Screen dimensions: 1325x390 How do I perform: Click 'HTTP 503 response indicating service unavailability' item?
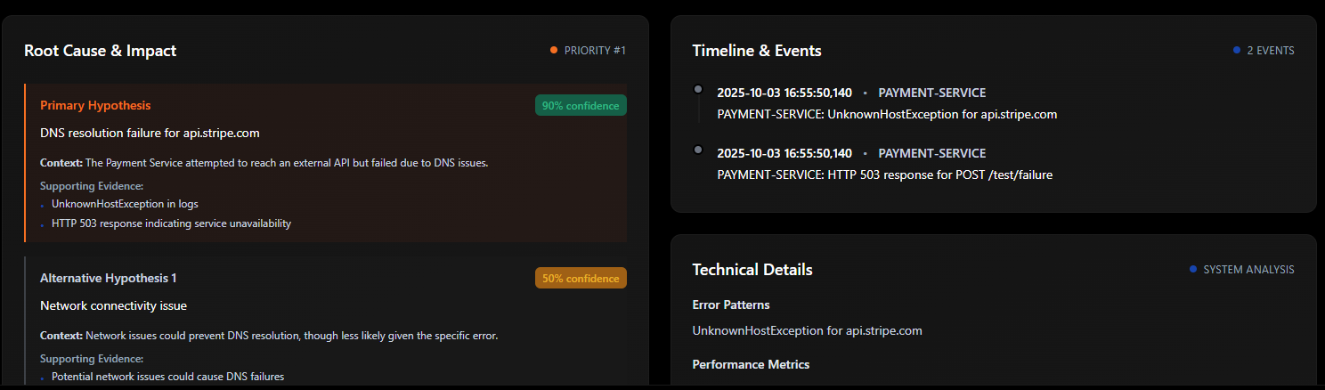coord(171,223)
